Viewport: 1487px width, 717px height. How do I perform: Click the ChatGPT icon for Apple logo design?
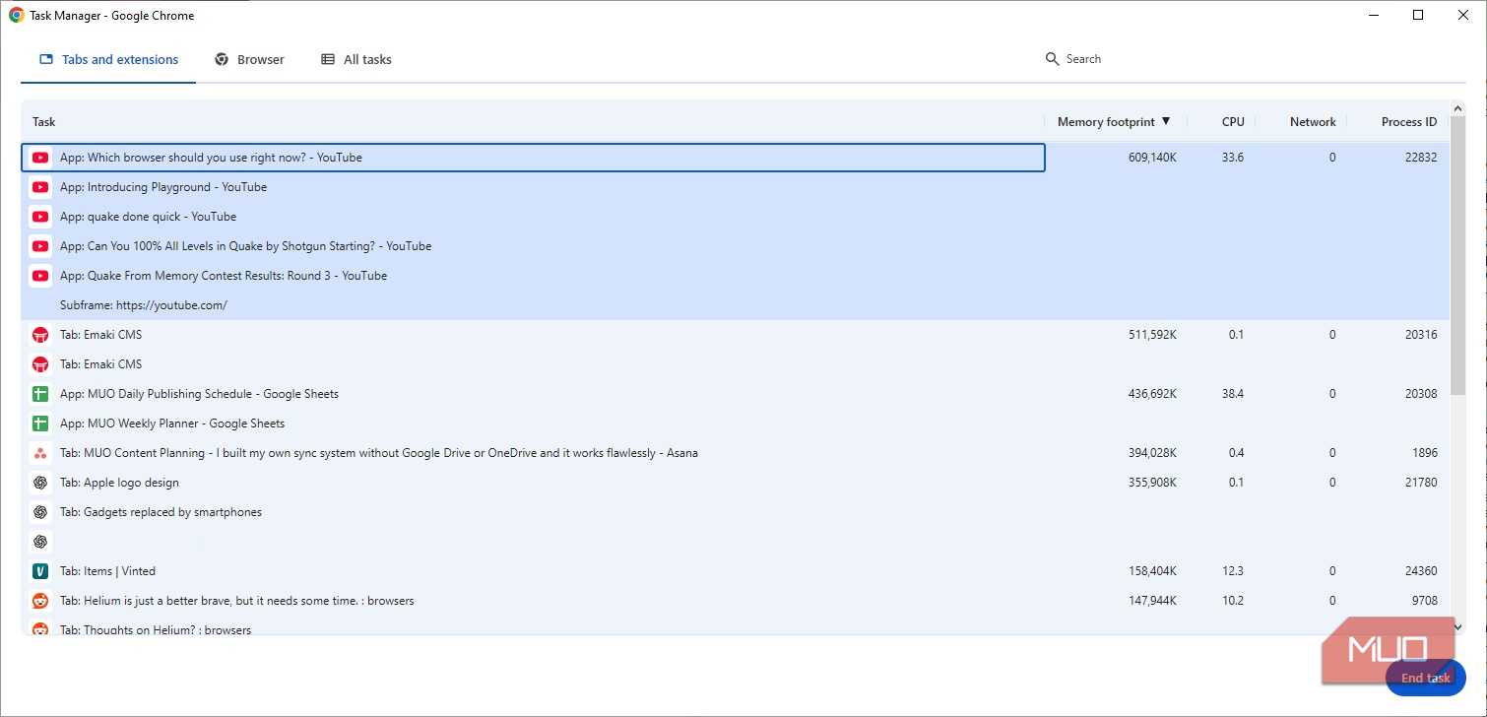click(x=40, y=483)
